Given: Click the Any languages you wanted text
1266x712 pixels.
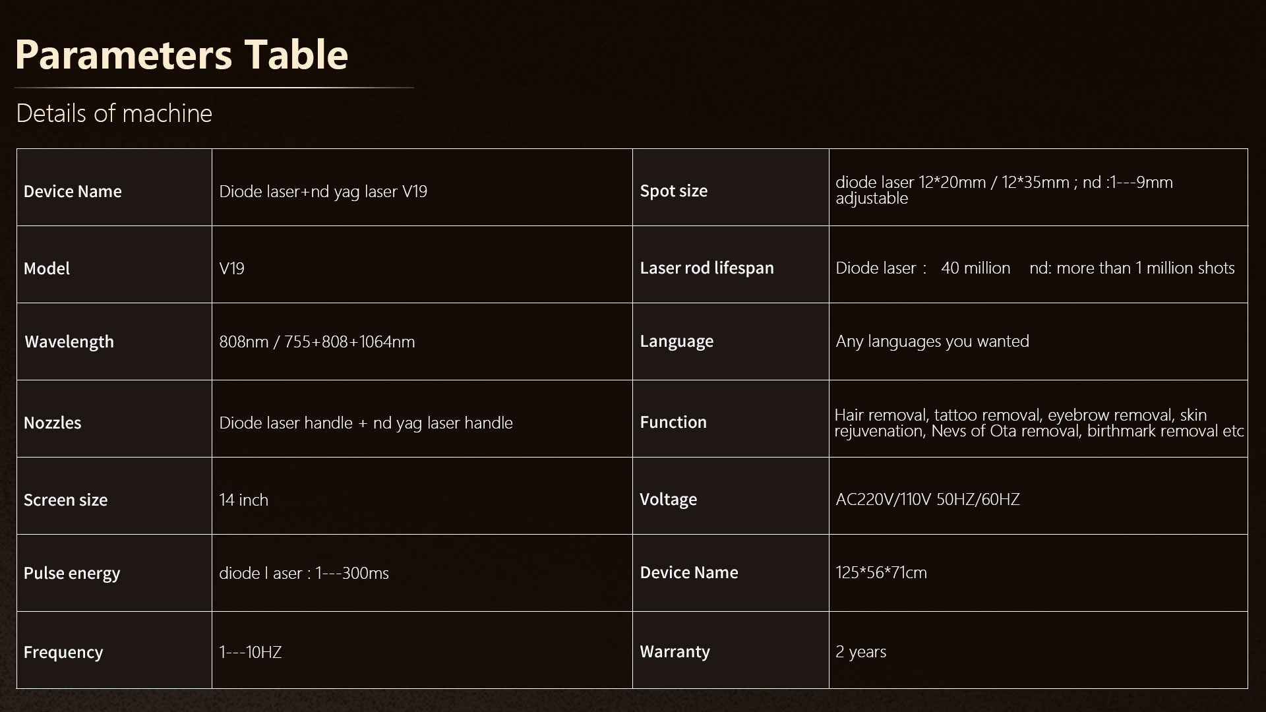Looking at the screenshot, I should (932, 341).
